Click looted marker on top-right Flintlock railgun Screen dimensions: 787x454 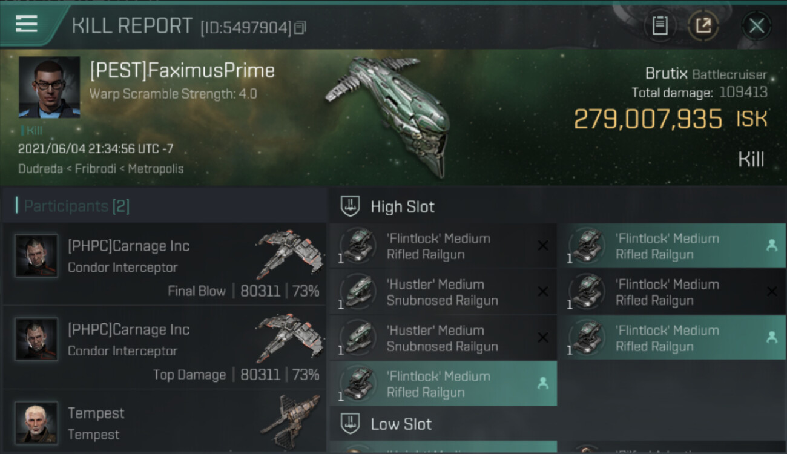coord(771,246)
